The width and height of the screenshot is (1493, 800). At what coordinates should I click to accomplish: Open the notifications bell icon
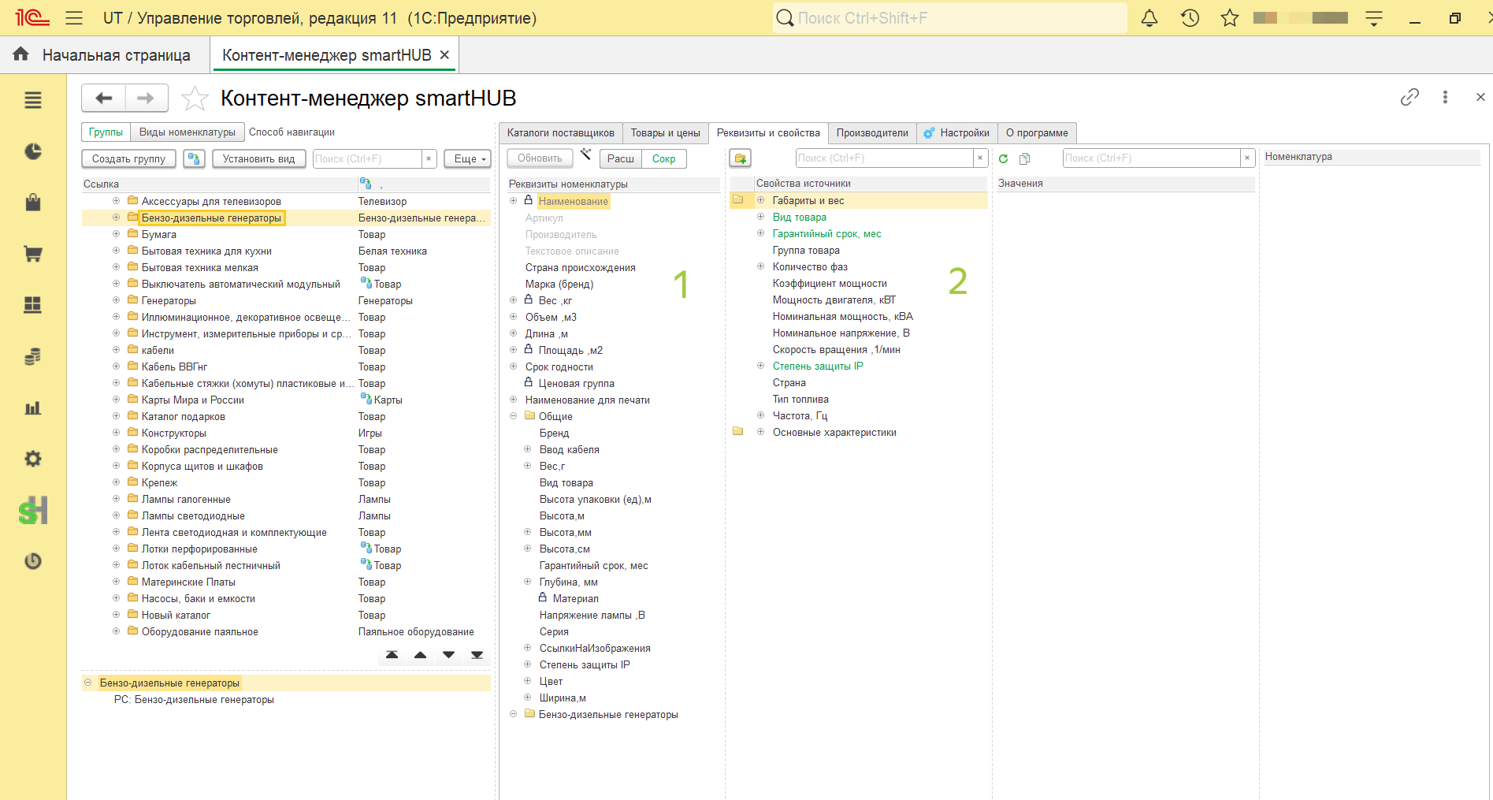coord(1149,18)
